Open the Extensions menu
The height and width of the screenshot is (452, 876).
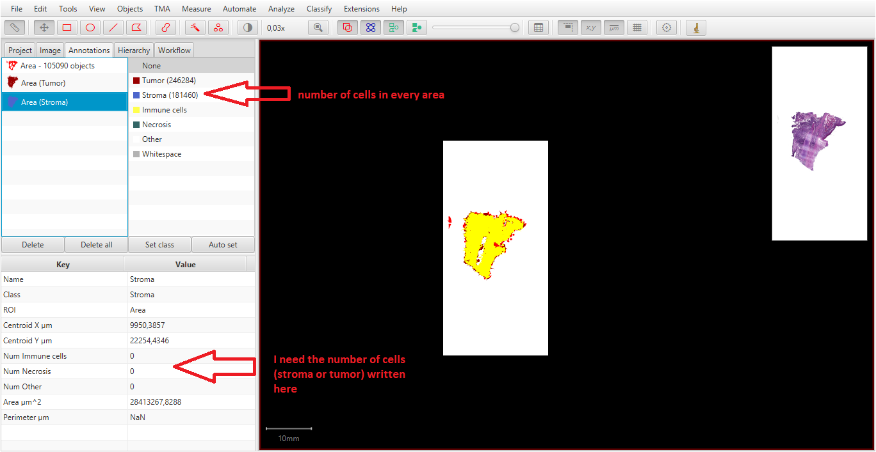[x=361, y=9]
